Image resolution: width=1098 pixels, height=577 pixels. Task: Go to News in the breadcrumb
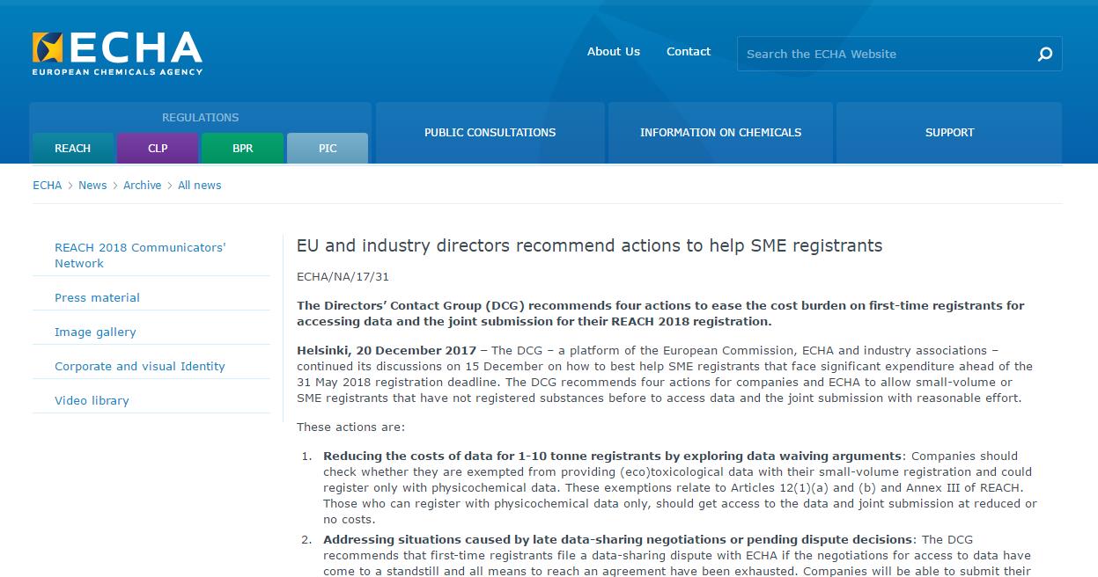(92, 186)
